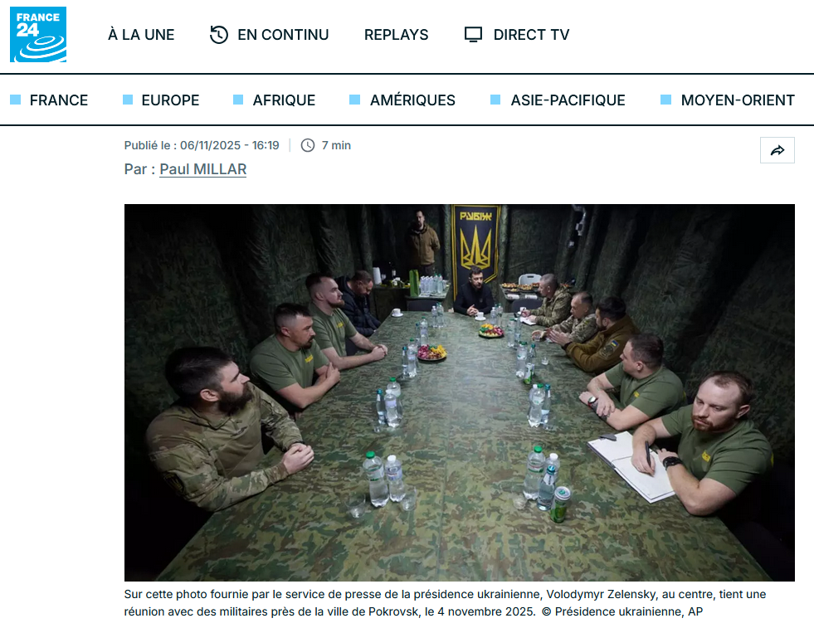Open the À LA UNE menu item

pyautogui.click(x=141, y=35)
